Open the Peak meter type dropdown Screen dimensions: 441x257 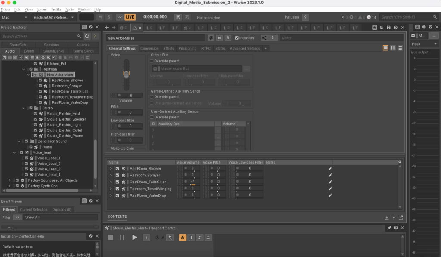coord(424,44)
